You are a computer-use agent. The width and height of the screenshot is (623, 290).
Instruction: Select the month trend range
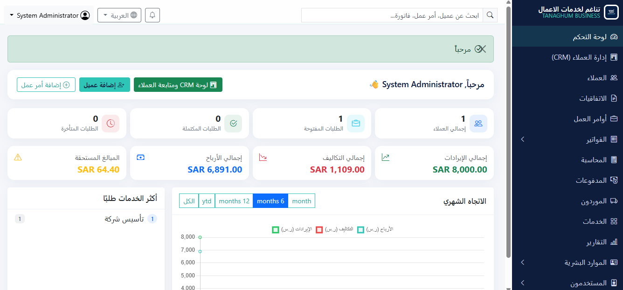(302, 201)
